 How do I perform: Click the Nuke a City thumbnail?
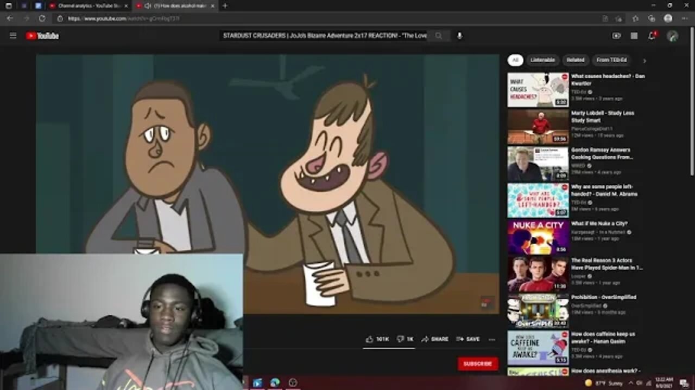538,237
